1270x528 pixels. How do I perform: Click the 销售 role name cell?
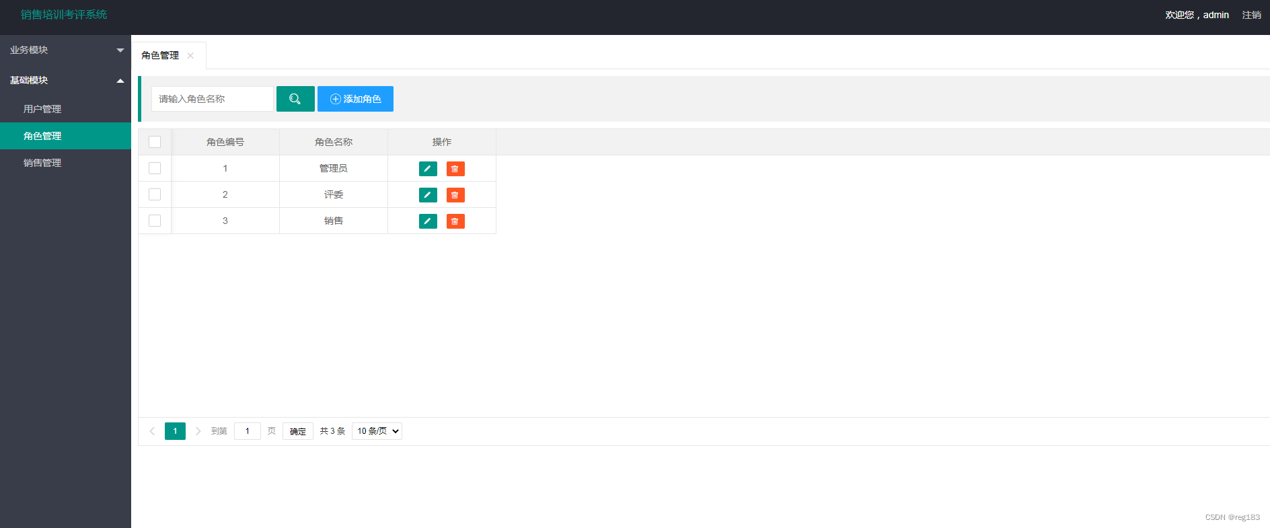[334, 221]
